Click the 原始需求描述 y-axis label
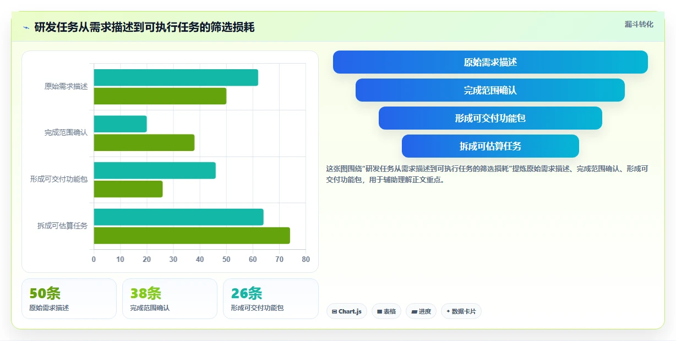Image resolution: width=676 pixels, height=341 pixels. pos(66,87)
